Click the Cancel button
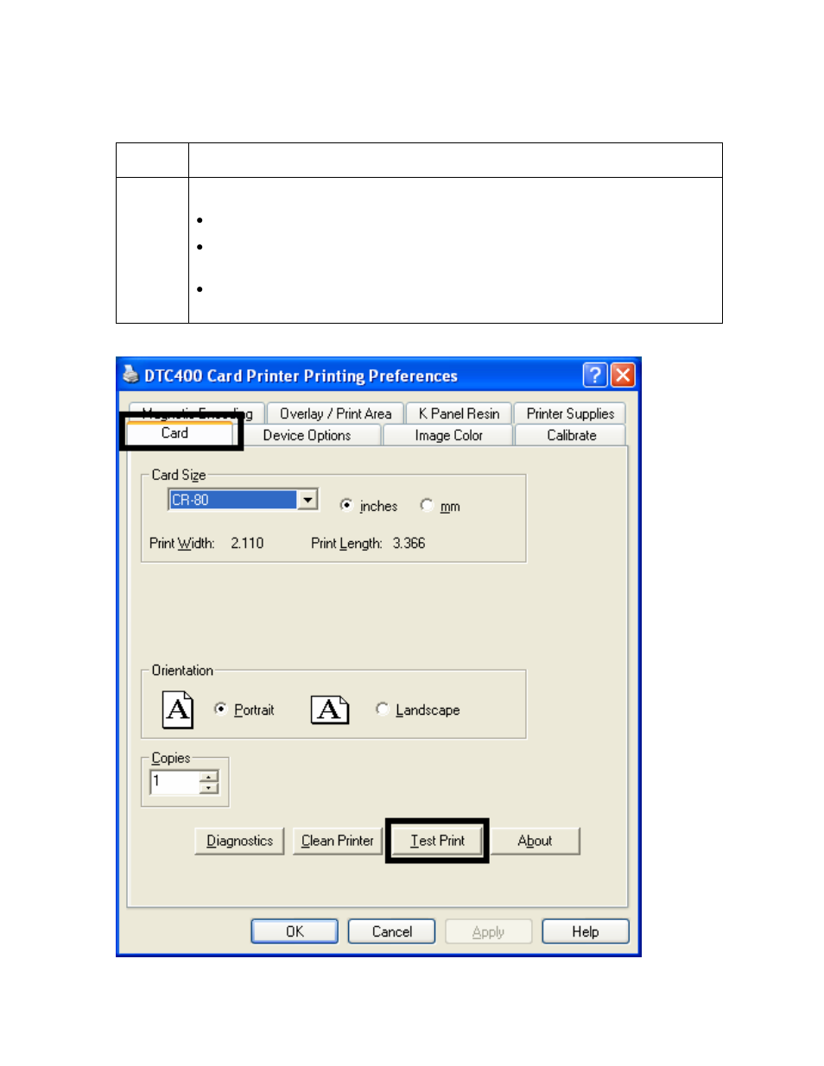The image size is (824, 1066). click(391, 931)
